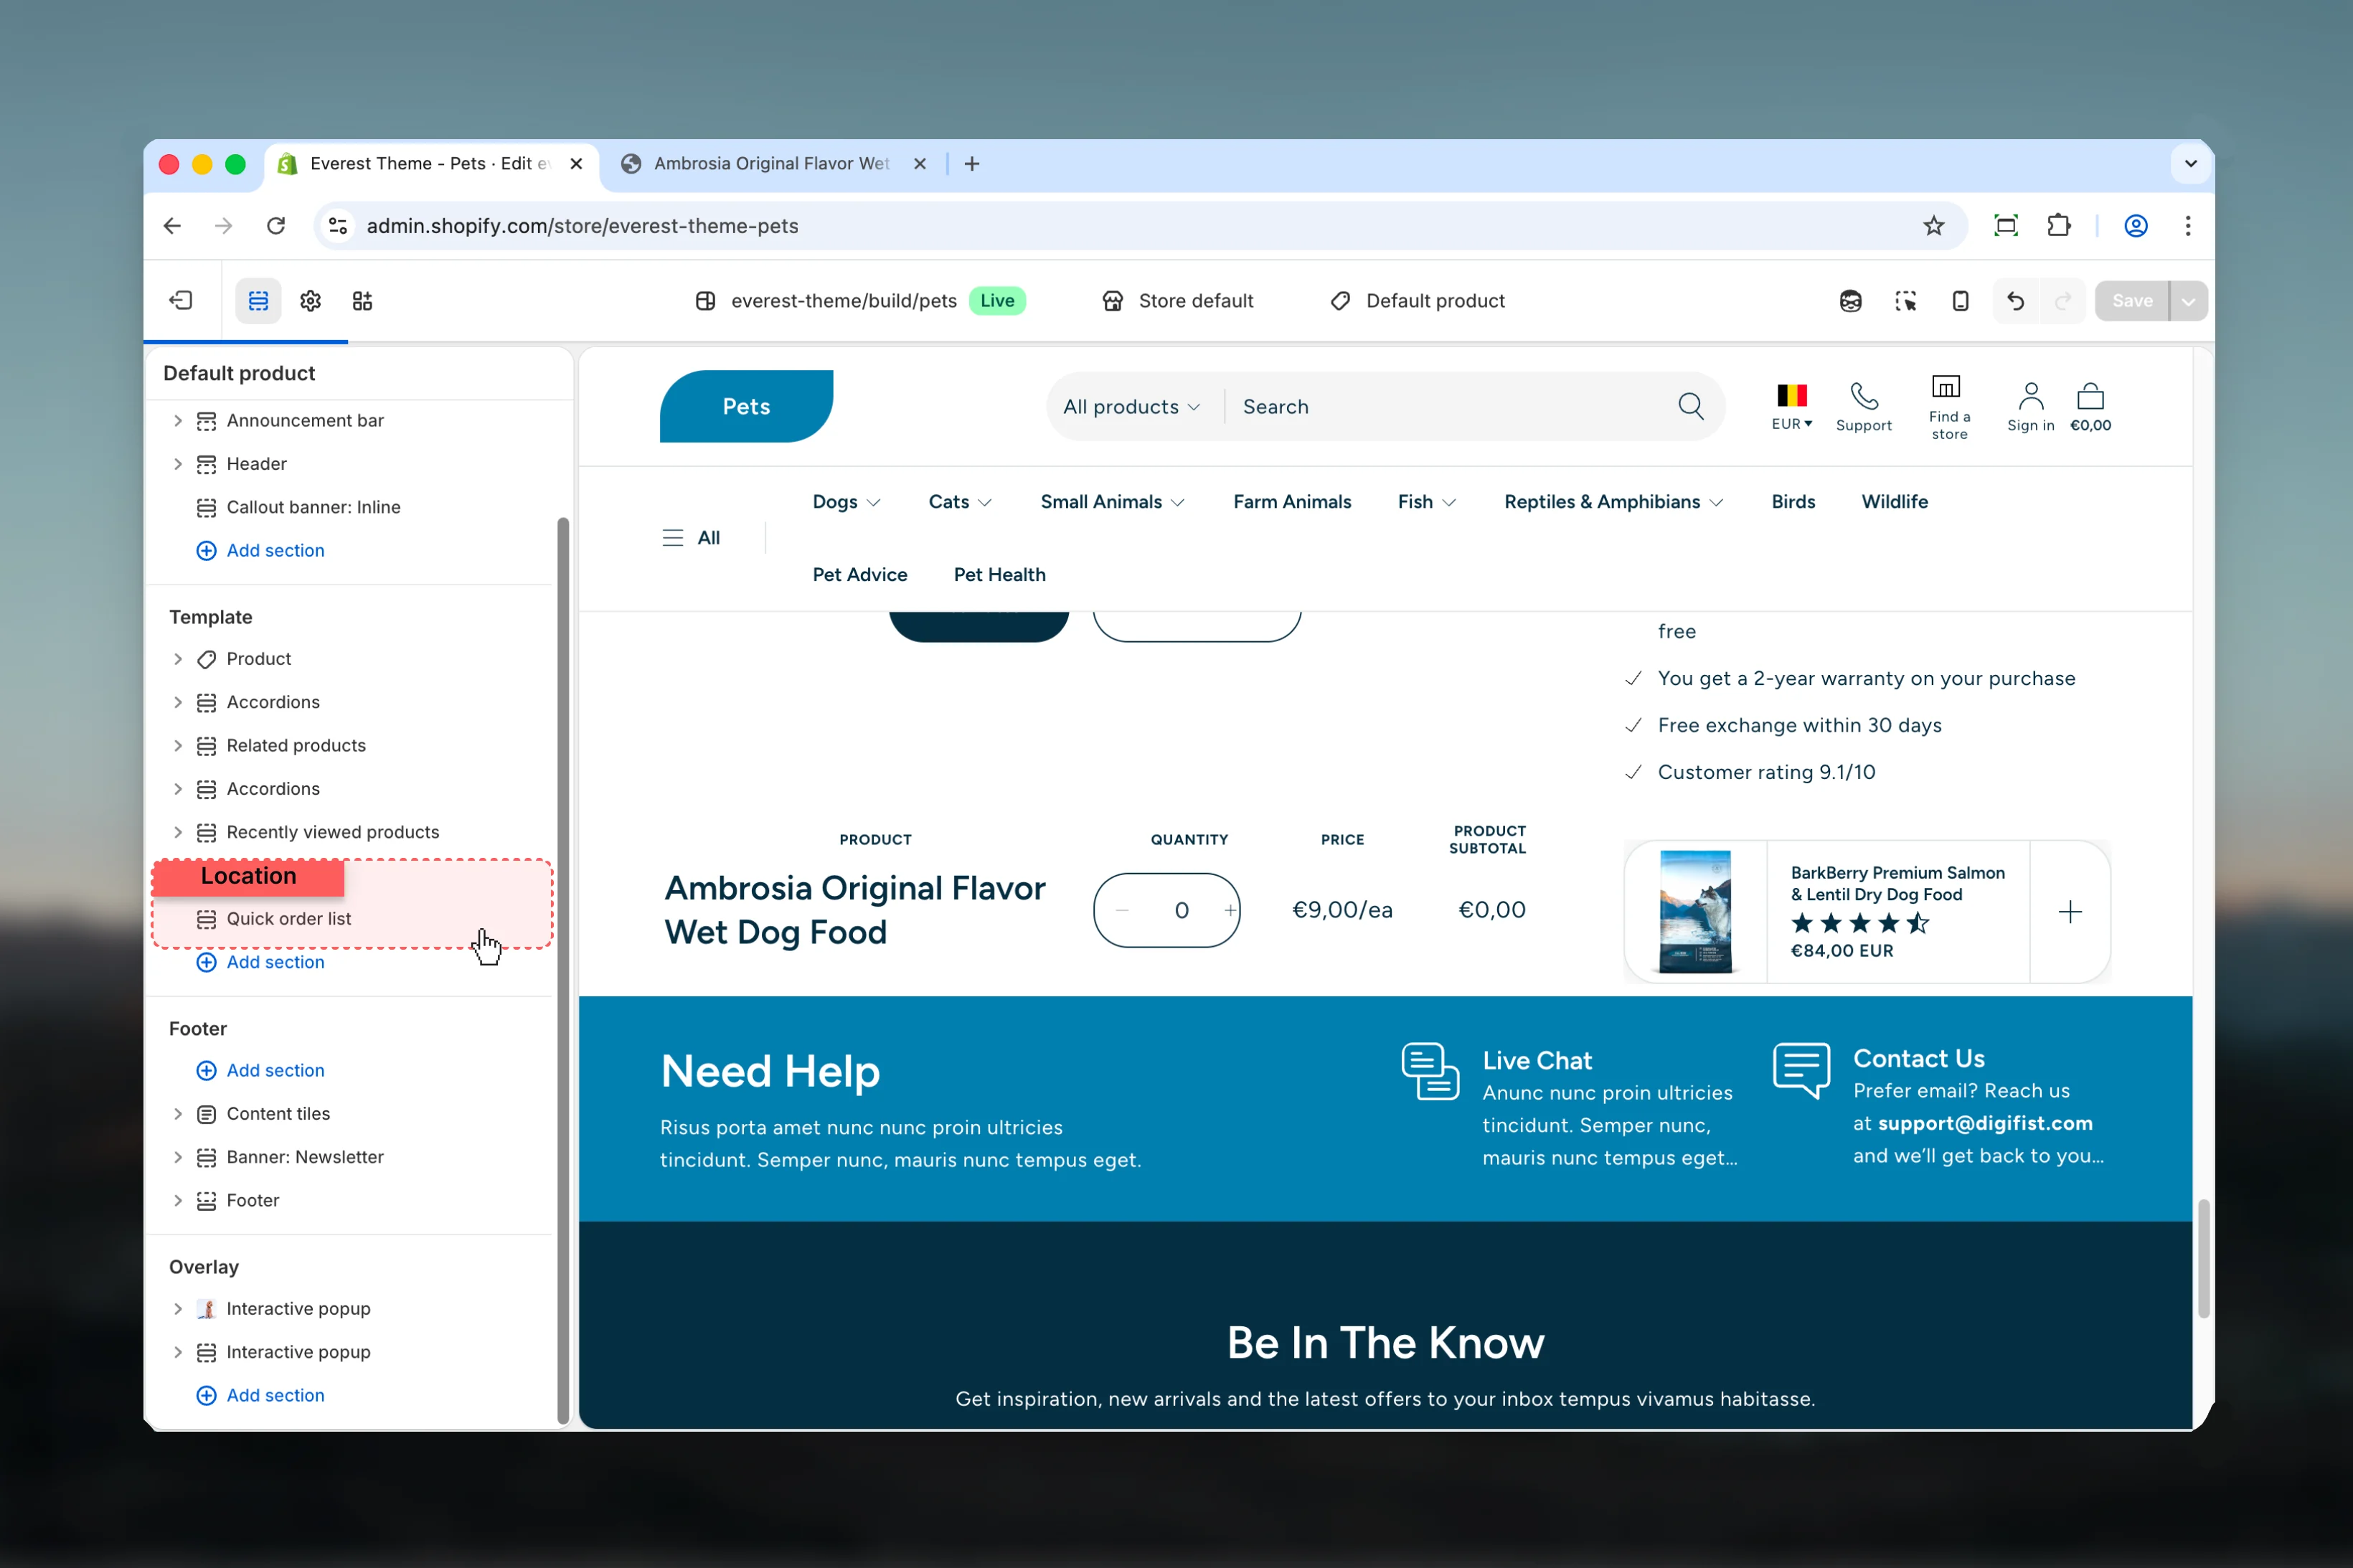This screenshot has width=2353, height=1568.
Task: Click the view site information icon in the address bar
Action: [x=338, y=226]
